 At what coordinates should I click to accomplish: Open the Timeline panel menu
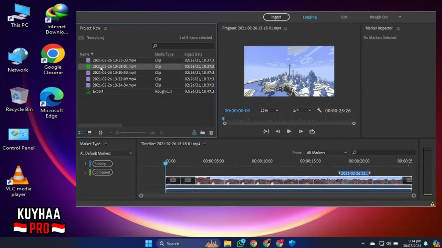pyautogui.click(x=204, y=144)
